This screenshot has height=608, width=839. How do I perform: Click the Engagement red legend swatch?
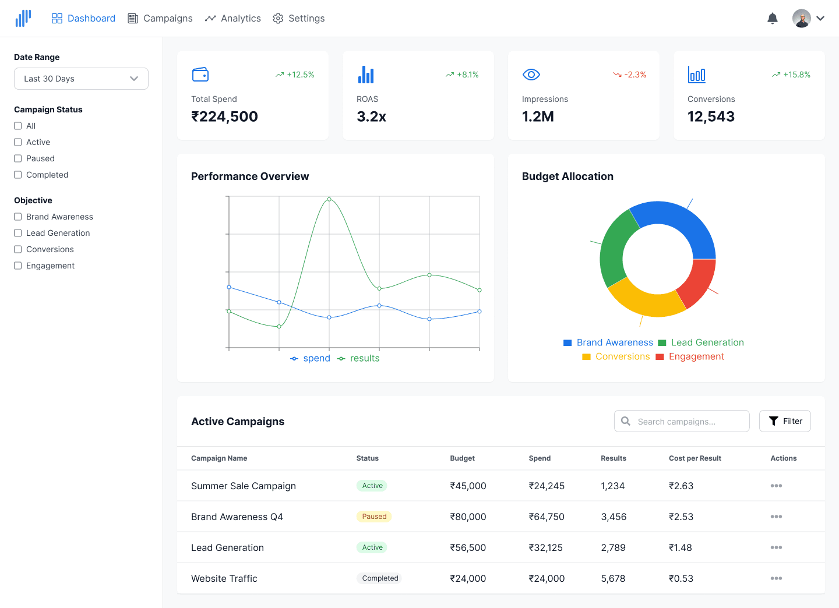660,357
